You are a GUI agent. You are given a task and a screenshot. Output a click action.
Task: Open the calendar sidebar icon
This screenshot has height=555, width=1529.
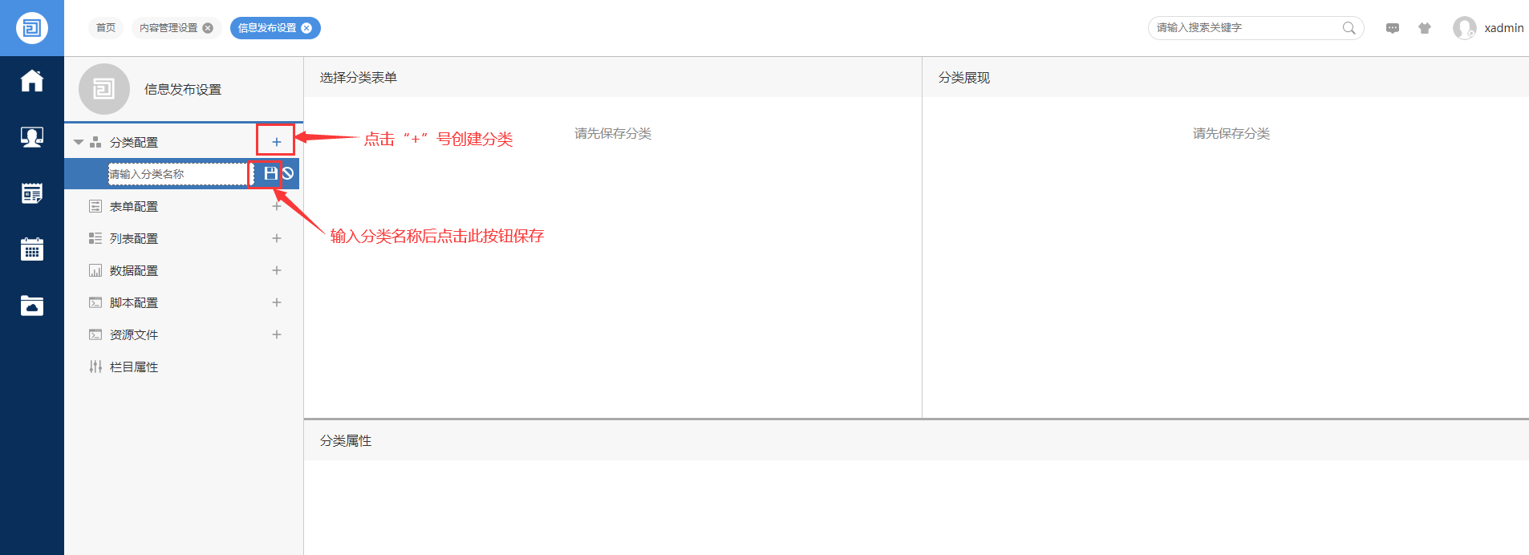click(32, 249)
